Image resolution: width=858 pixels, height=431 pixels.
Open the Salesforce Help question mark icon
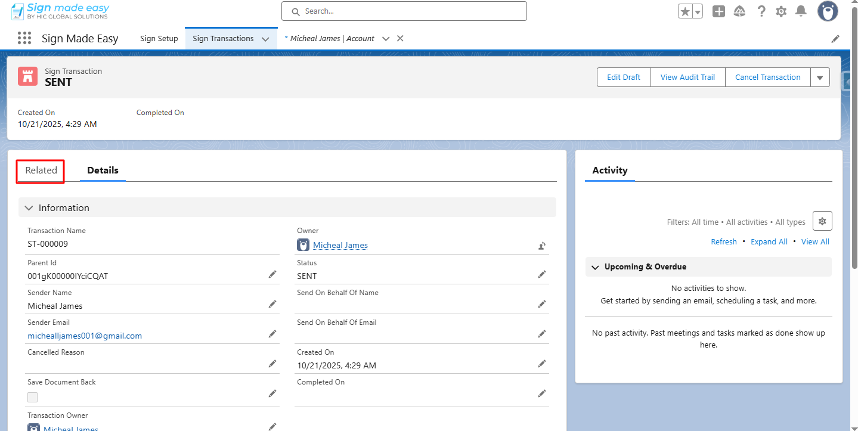[x=761, y=11]
